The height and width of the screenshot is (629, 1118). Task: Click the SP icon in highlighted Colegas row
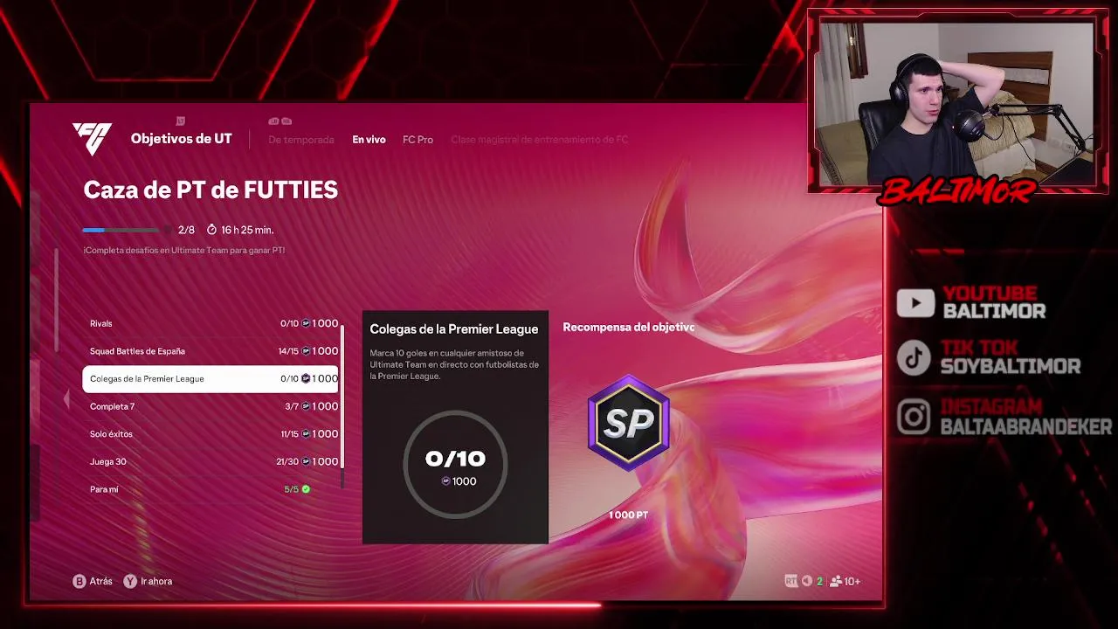pos(306,378)
